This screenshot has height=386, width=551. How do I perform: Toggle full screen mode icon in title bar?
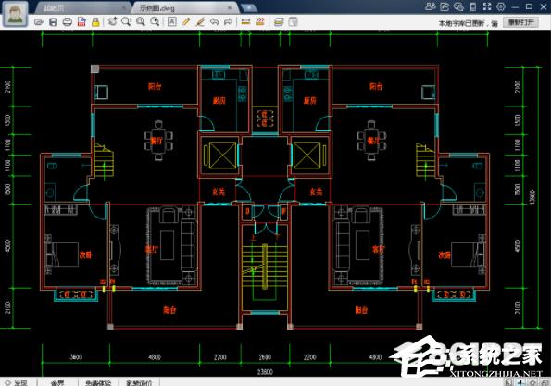click(487, 6)
